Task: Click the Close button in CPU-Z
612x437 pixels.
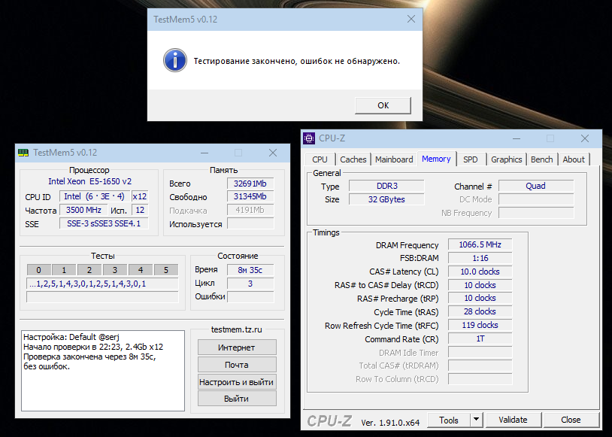Action: click(x=571, y=420)
